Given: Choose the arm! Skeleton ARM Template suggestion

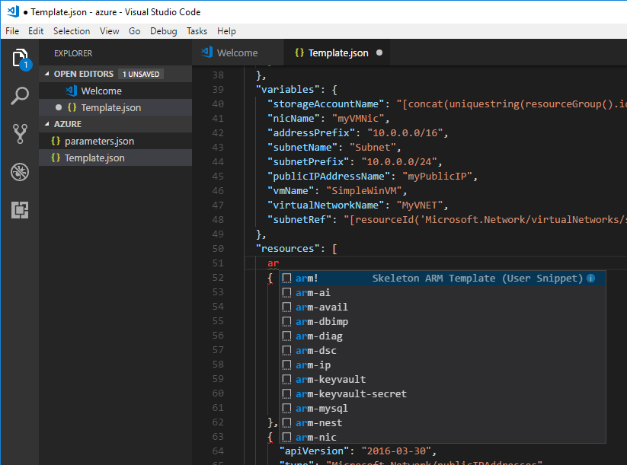Looking at the screenshot, I should 443,278.
